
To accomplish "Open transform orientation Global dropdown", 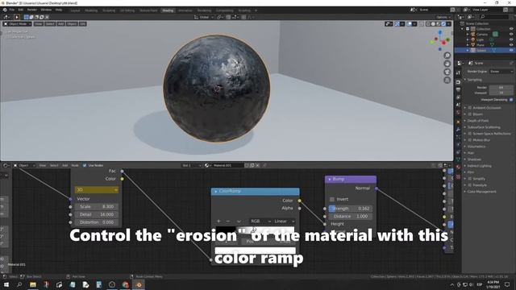I will coord(204,17).
